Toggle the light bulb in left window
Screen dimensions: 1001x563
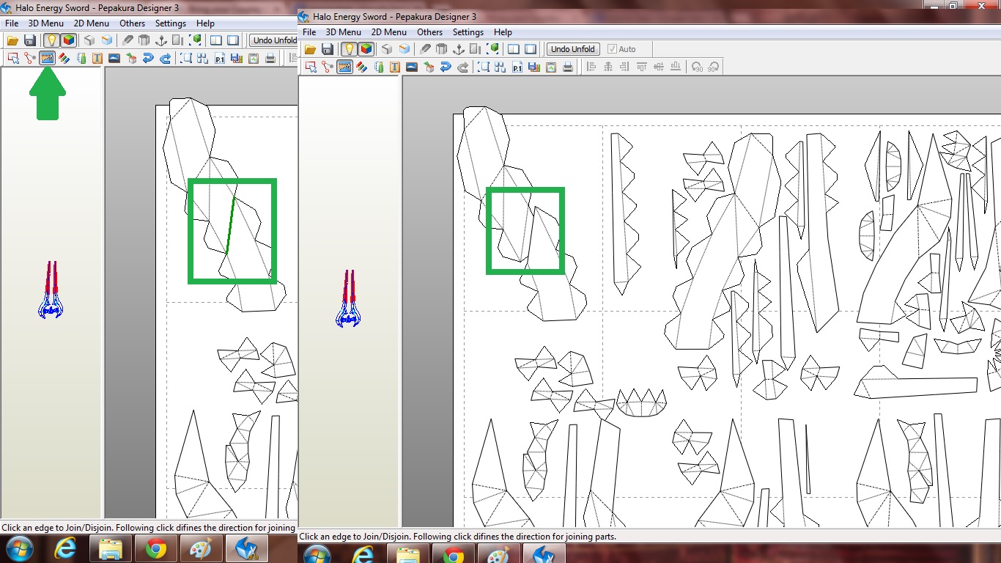(51, 40)
